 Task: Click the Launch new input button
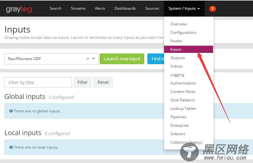point(122,59)
